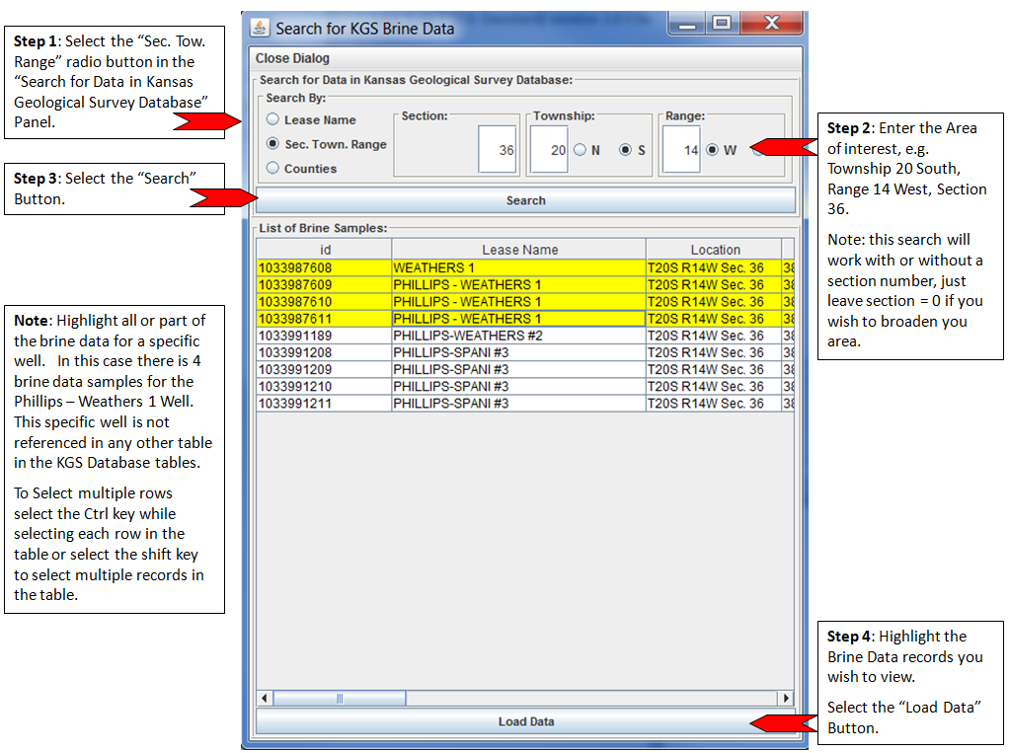This screenshot has width=1009, height=753.
Task: Click the Search button
Action: [x=526, y=200]
